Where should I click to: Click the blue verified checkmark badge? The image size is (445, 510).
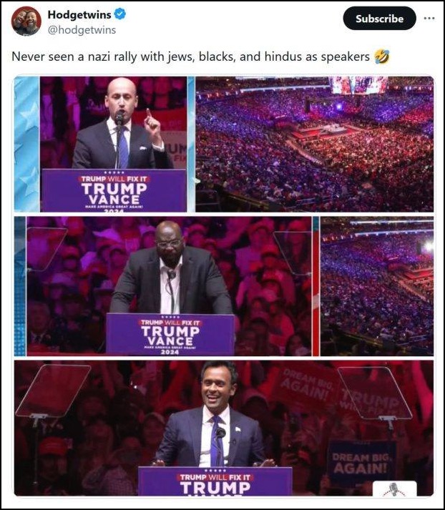tap(120, 14)
